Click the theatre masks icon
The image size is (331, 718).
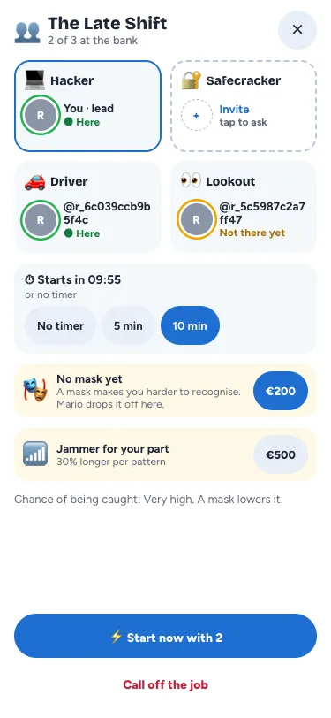[x=35, y=390]
